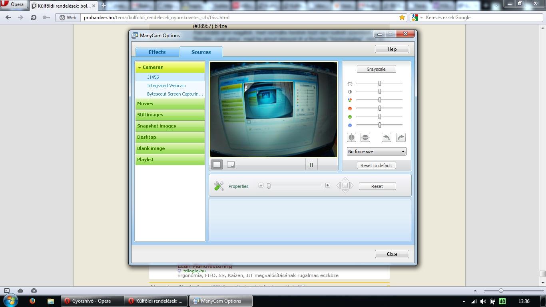This screenshot has width=546, height=307.
Task: Click the camera preview image
Action: click(274, 109)
